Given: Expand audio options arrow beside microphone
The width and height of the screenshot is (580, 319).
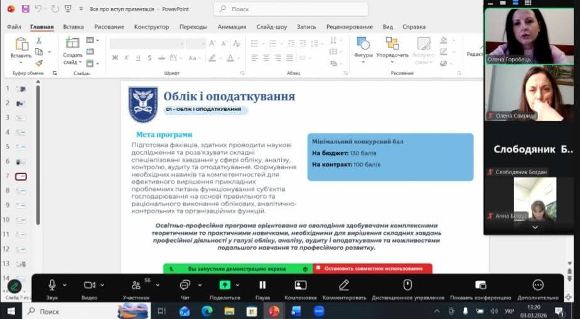Looking at the screenshot, I should point(65,285).
